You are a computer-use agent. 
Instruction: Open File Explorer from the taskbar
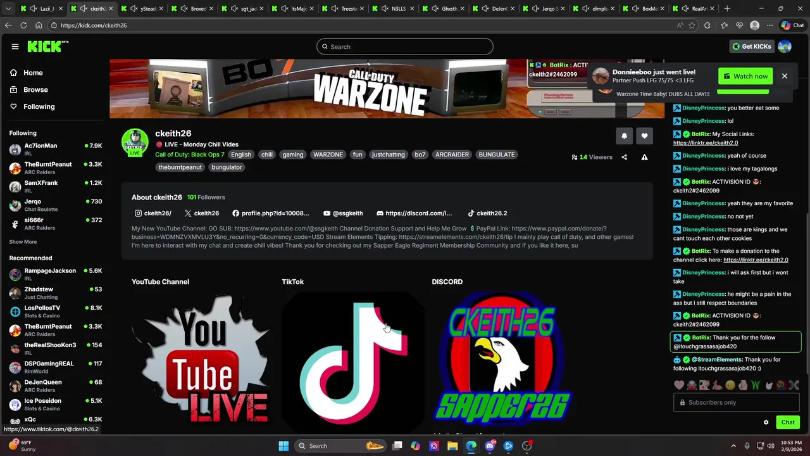[x=452, y=446]
